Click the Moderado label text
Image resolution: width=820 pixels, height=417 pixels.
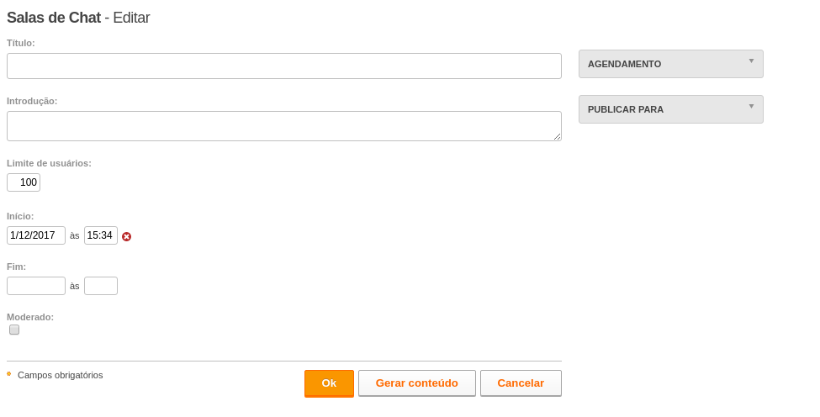coord(30,317)
